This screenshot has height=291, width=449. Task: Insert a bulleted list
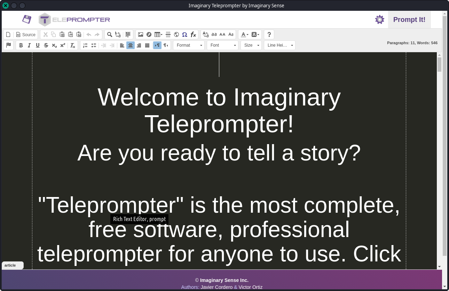click(94, 45)
